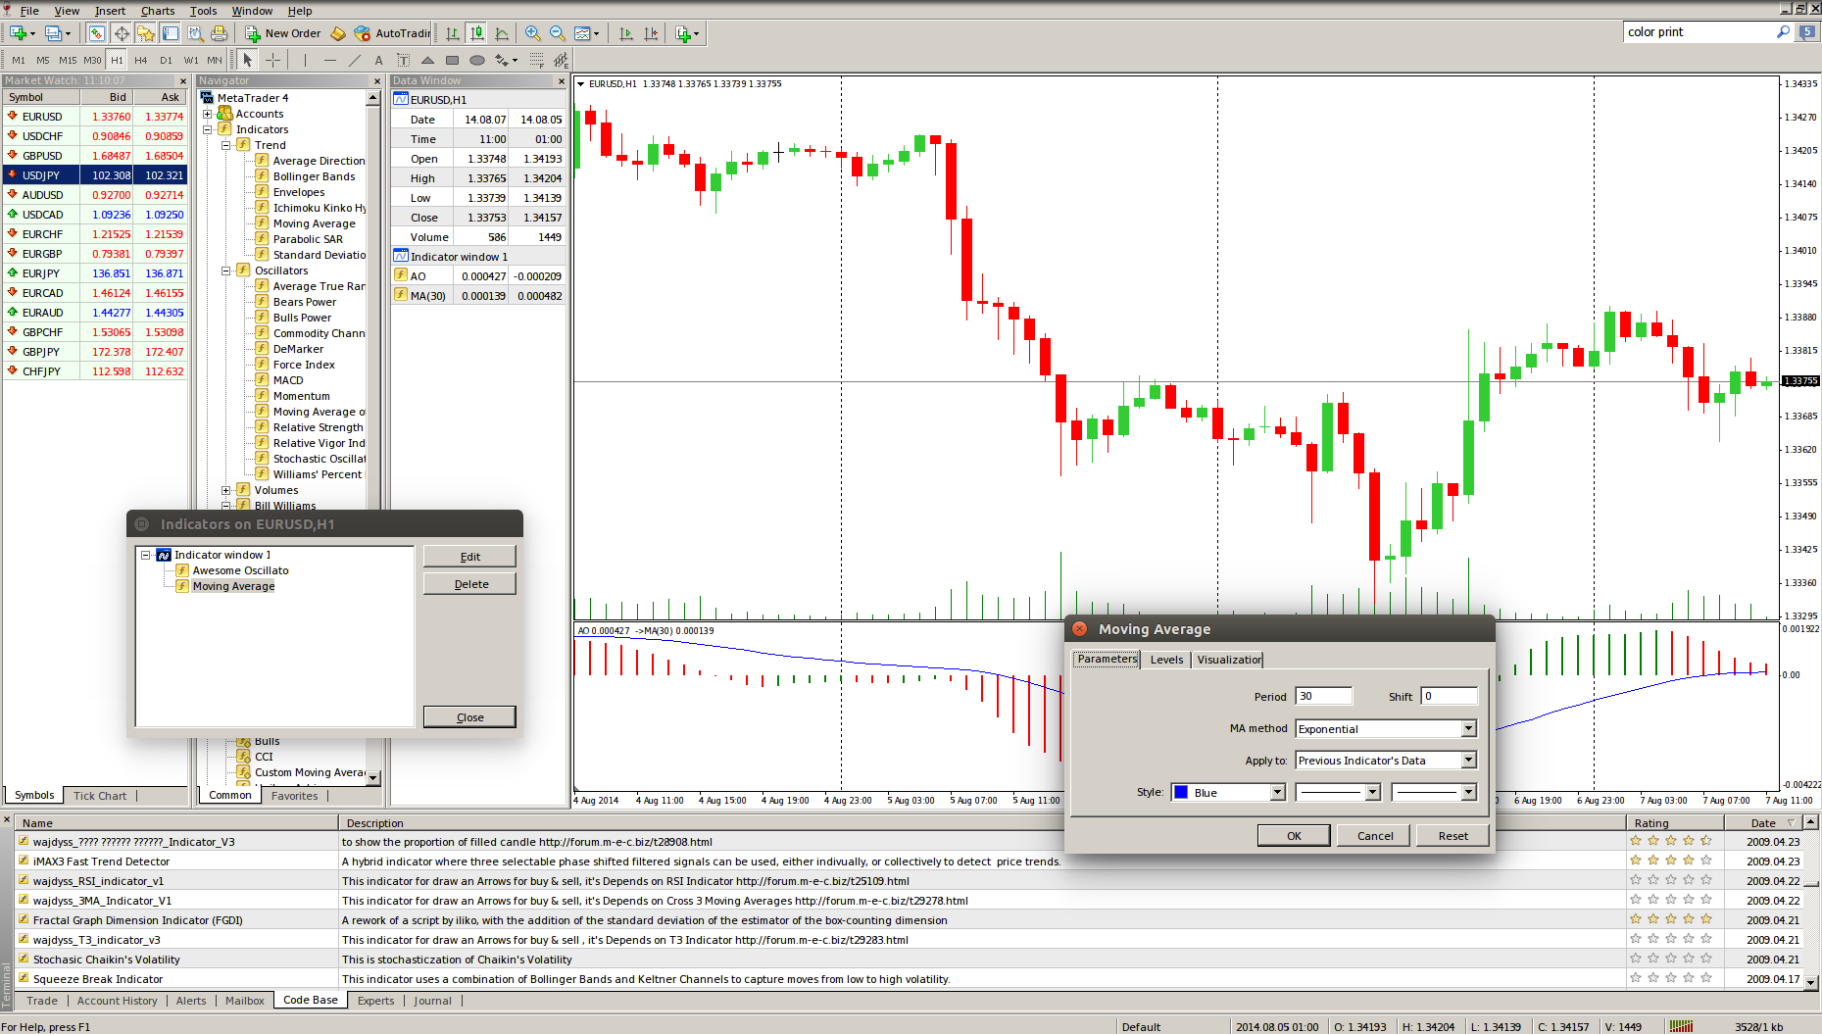
Task: Switch chart to line chart icon
Action: point(502,33)
